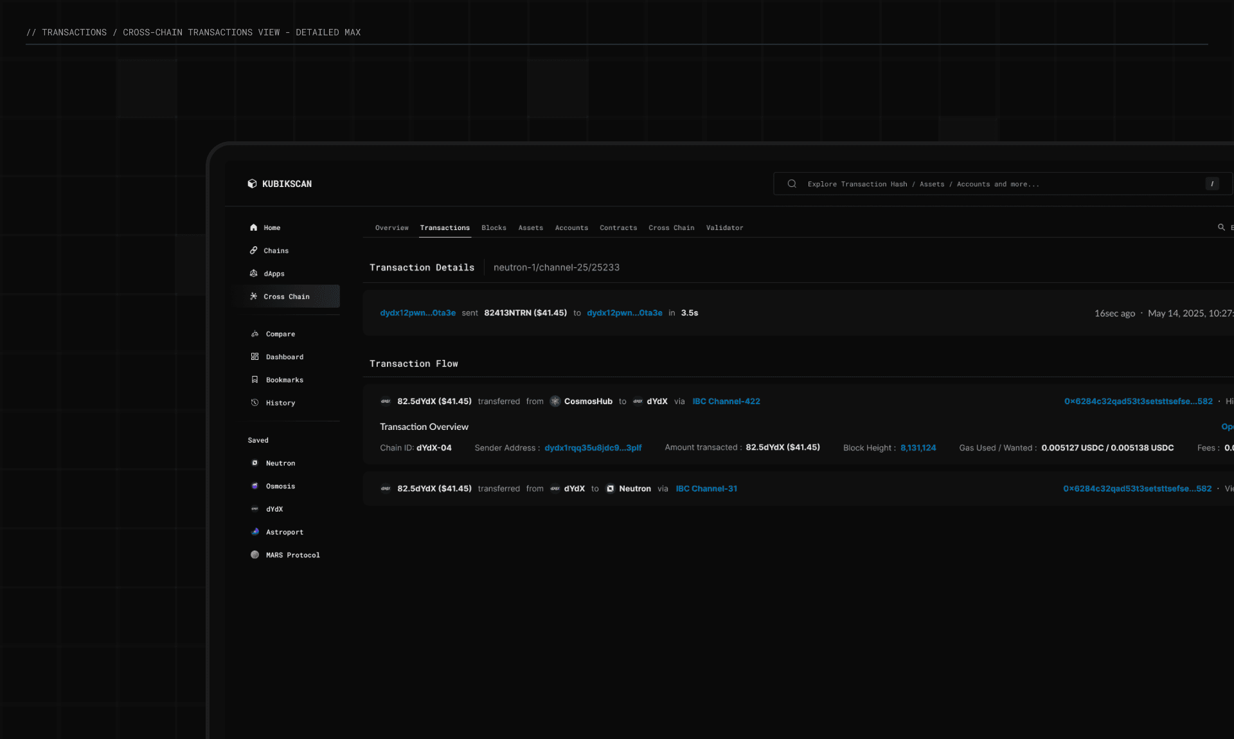Viewport: 1234px width, 739px height.
Task: Open Dashboard via its grid icon
Action: point(255,357)
